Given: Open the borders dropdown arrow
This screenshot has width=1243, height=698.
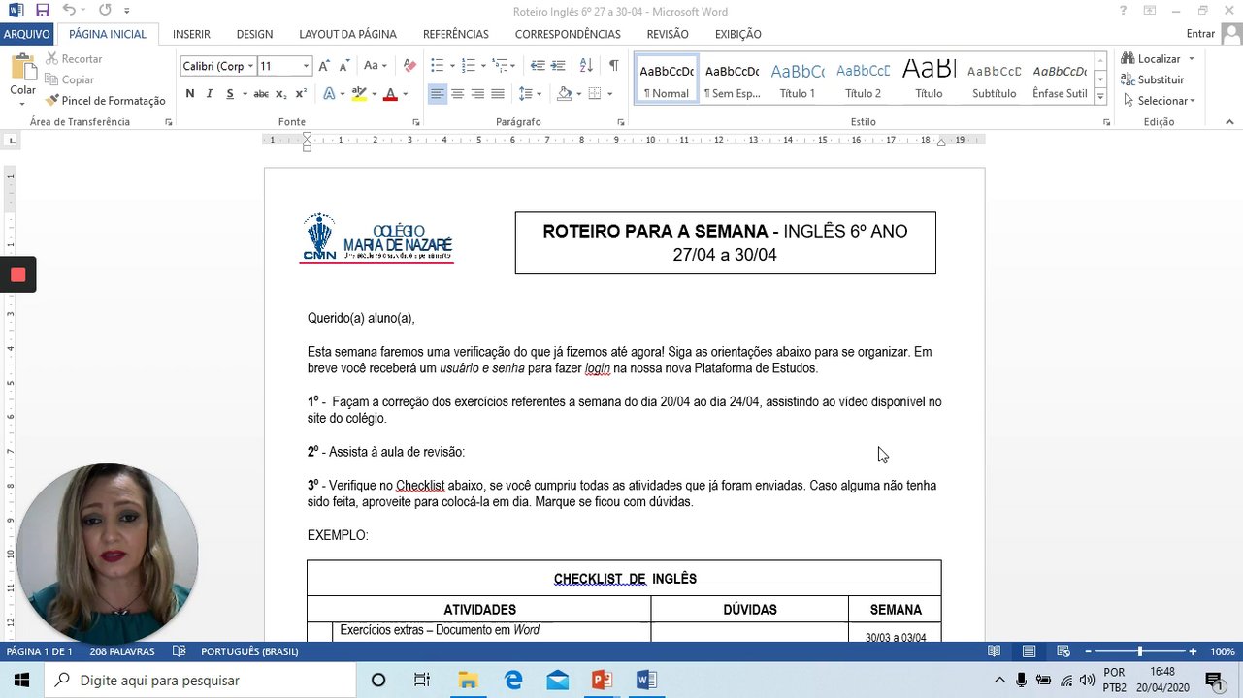Looking at the screenshot, I should coord(609,94).
